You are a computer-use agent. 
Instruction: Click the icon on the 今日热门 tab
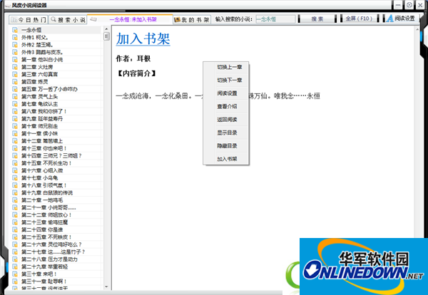(x=14, y=20)
